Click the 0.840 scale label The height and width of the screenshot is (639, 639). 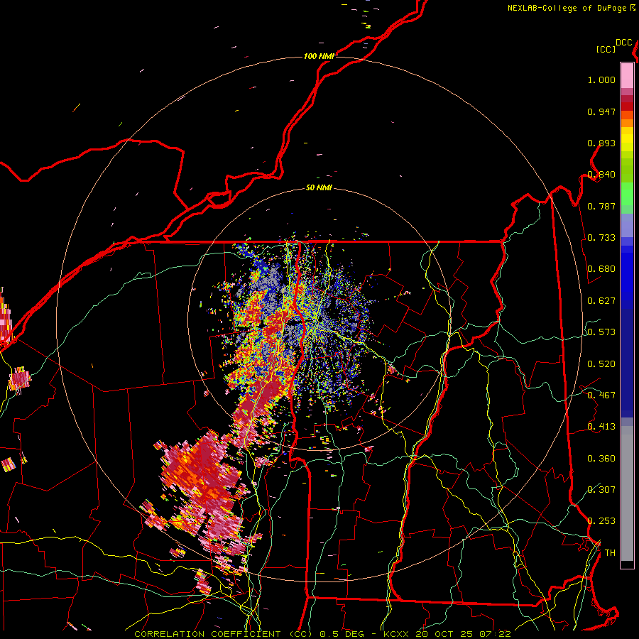601,175
